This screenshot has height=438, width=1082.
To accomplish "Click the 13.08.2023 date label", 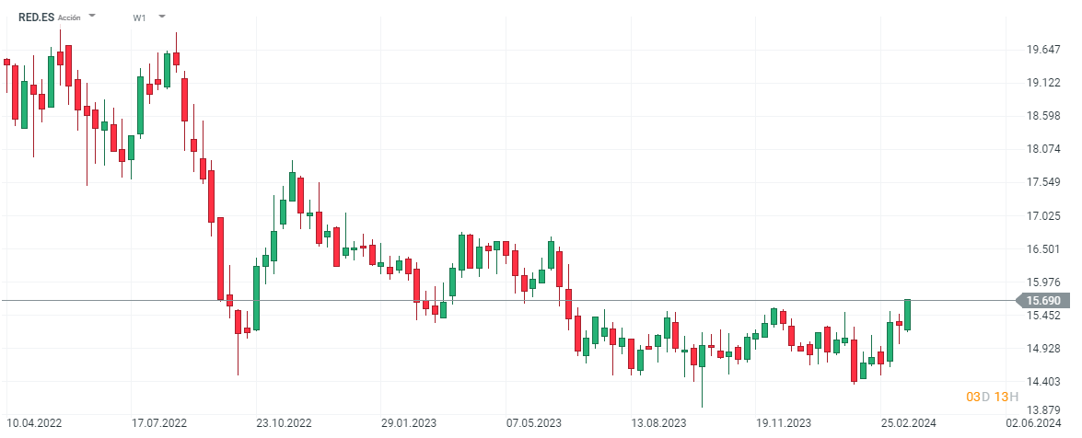I will click(x=658, y=423).
